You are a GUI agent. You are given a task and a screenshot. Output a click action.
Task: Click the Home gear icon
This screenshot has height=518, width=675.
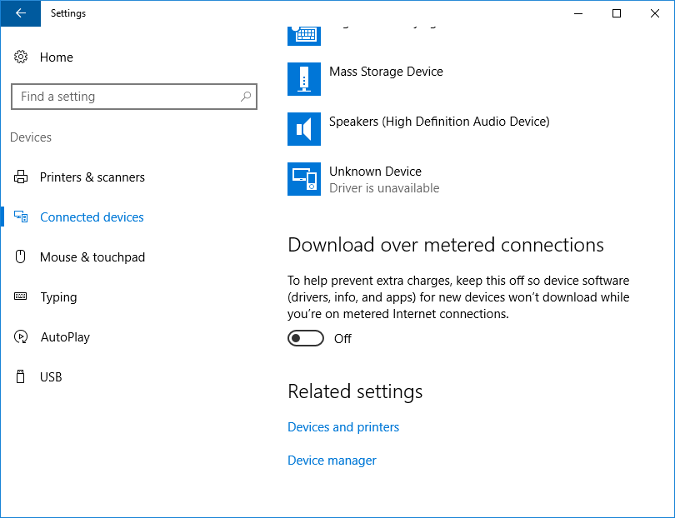(21, 57)
